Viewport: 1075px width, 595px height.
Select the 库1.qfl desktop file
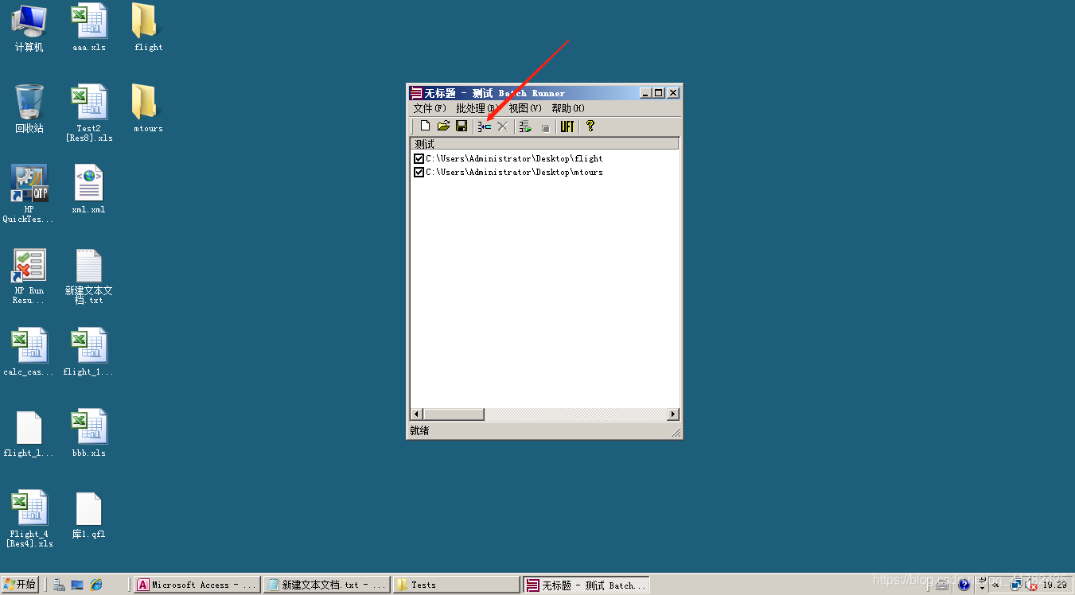click(x=89, y=515)
